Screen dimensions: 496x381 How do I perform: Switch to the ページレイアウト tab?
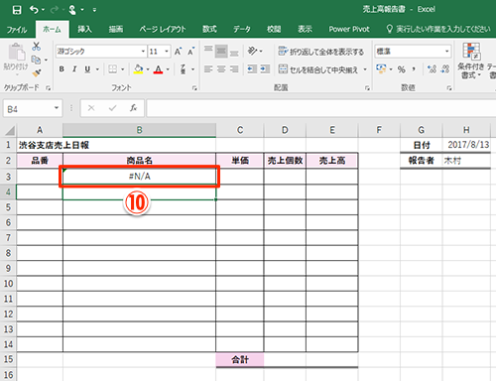pos(163,29)
